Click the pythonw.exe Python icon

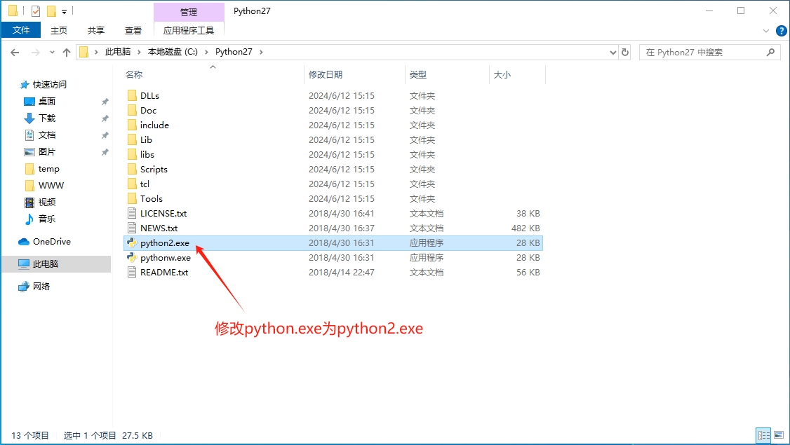coord(132,257)
